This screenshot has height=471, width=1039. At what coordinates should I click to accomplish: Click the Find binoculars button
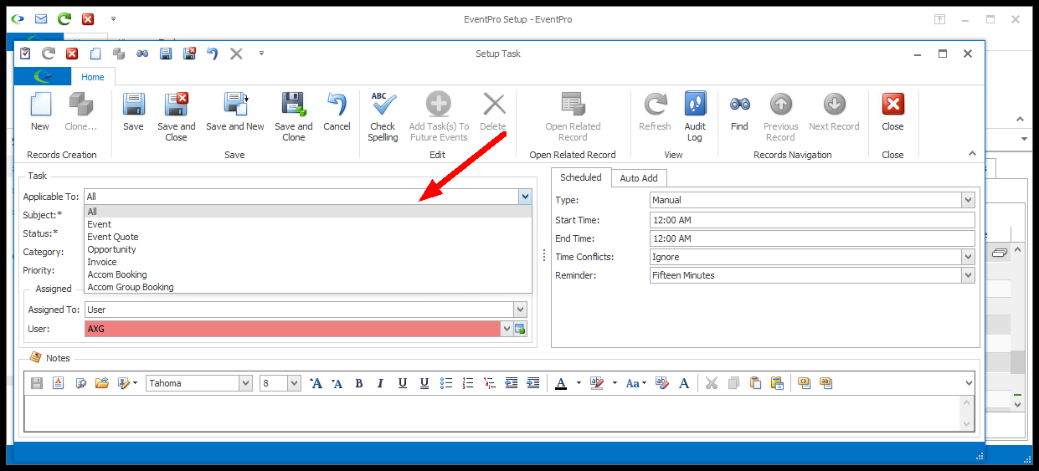click(739, 112)
